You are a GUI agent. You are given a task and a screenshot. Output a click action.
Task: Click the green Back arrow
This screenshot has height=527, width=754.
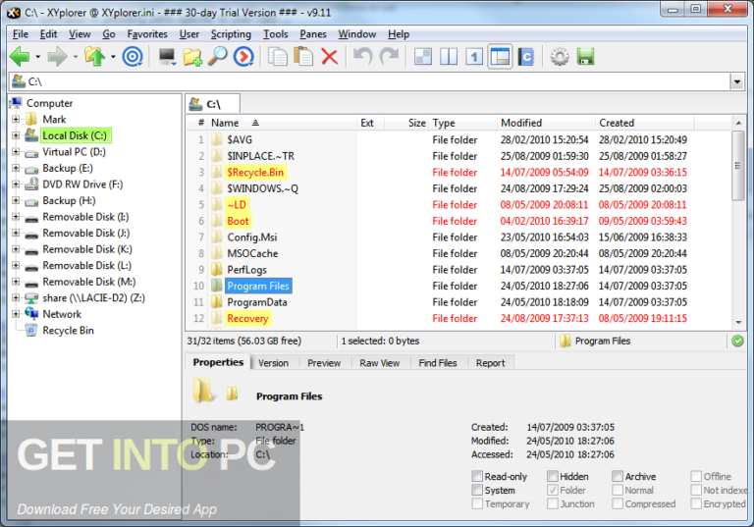click(20, 57)
